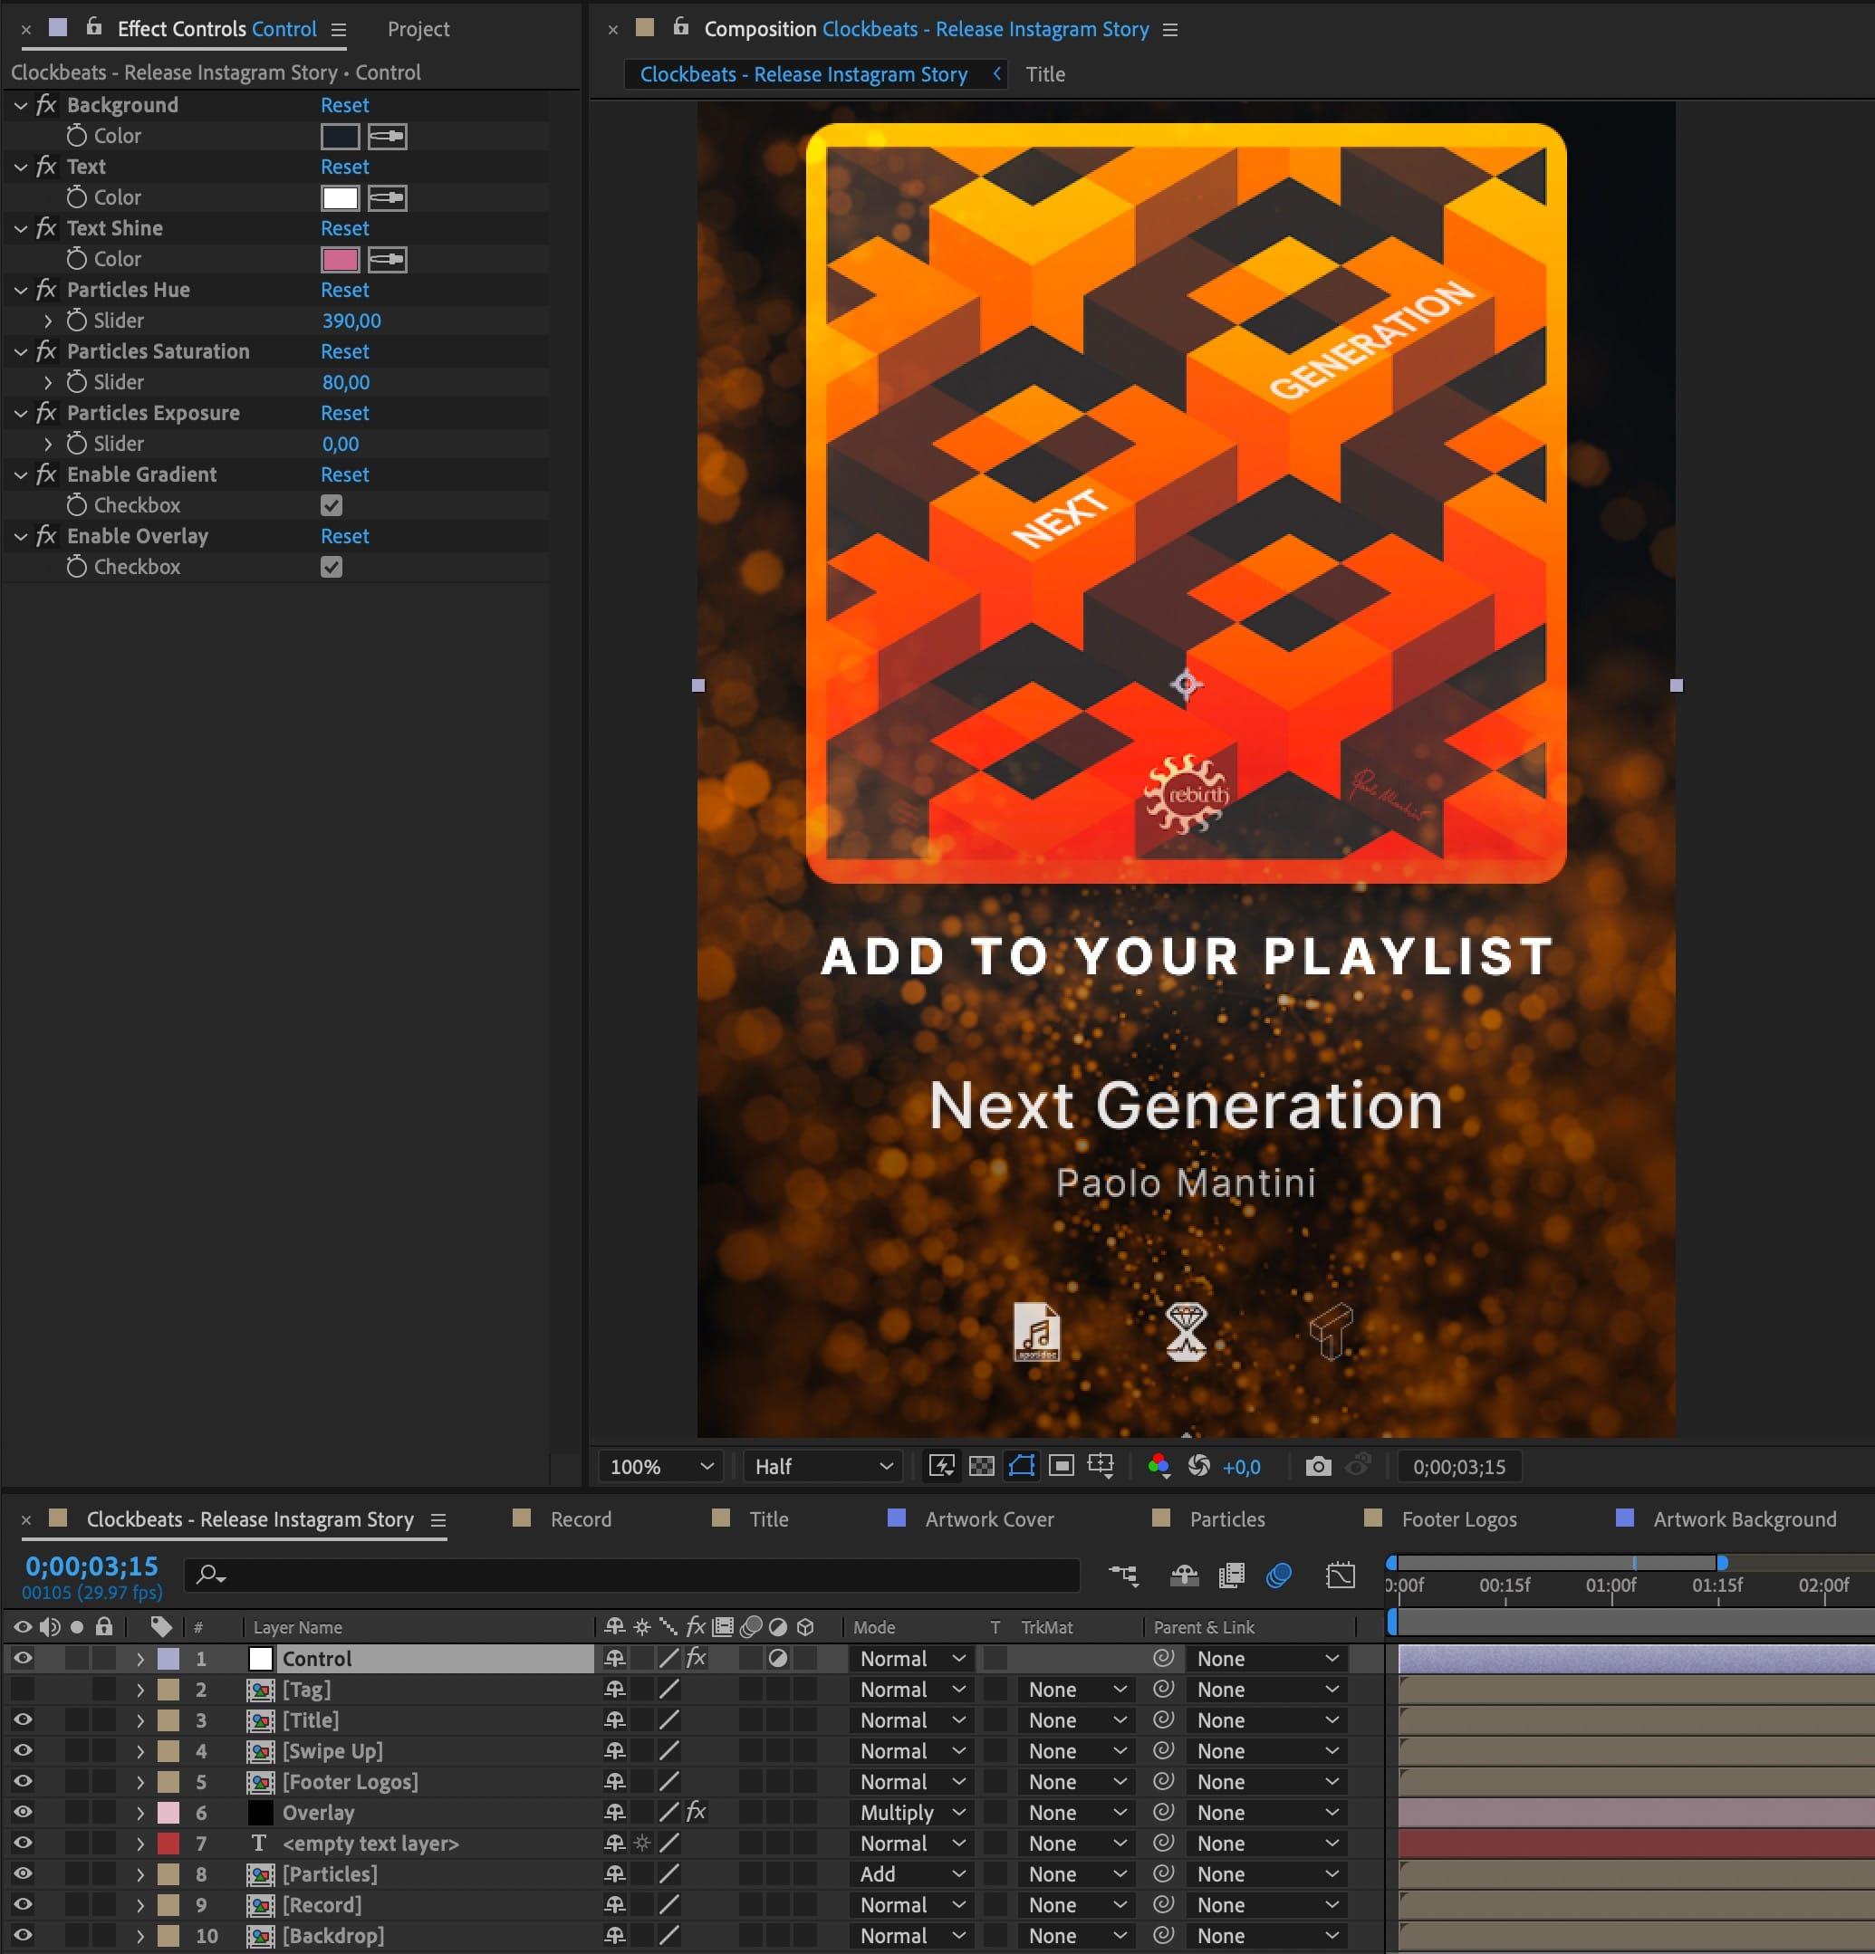Hide the Overlay layer
Screen dimensions: 1875x1954
[22, 1813]
